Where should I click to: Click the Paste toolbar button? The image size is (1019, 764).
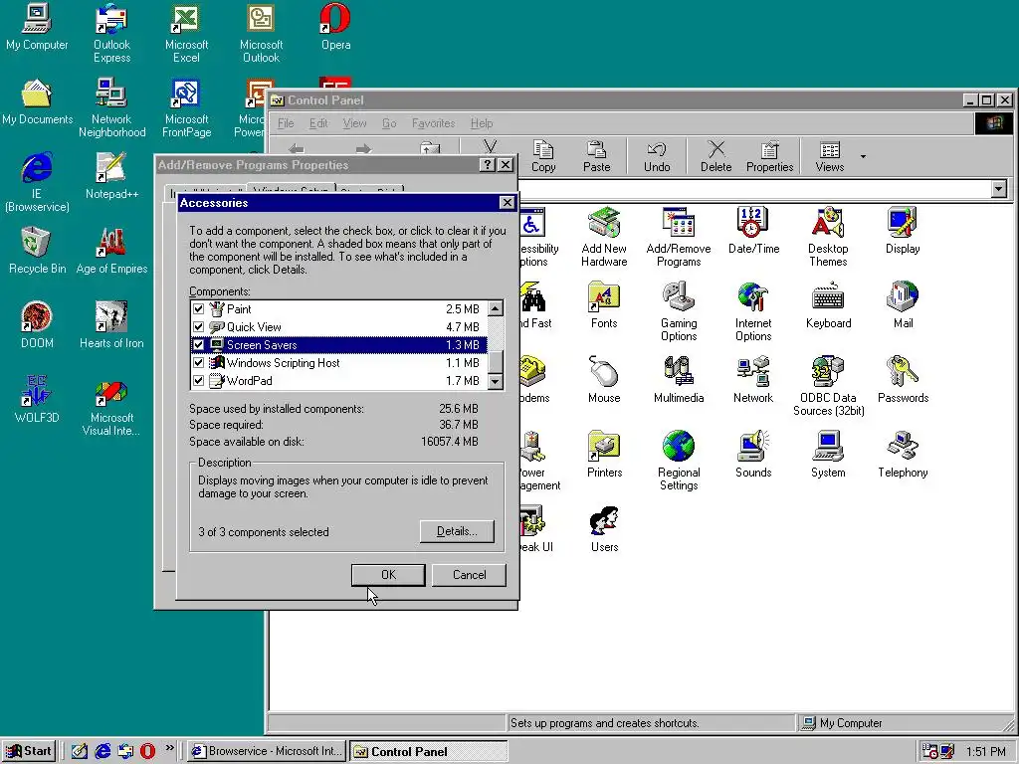point(597,156)
